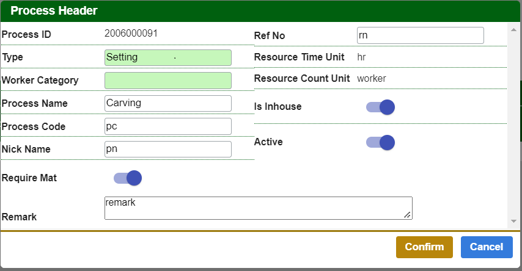Viewport: 522px width, 271px height.
Task: Click the scrollbar down arrow
Action: 513,220
